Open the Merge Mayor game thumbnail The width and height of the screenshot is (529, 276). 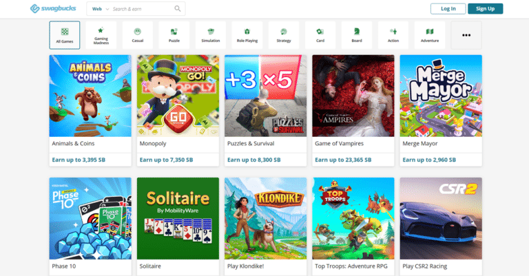click(x=441, y=96)
